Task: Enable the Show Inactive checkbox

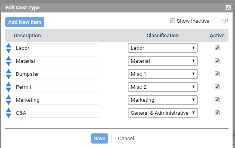Action: pyautogui.click(x=173, y=21)
